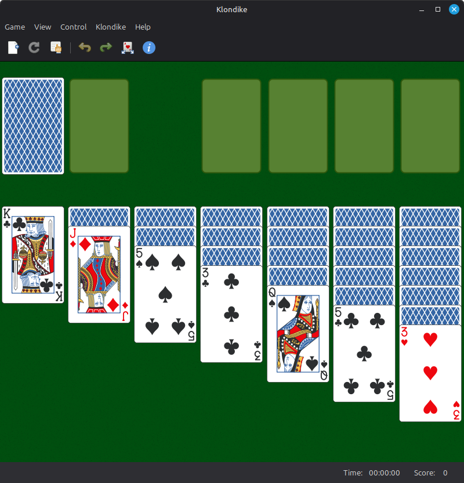Open the Game menu
The image size is (464, 483).
[14, 27]
